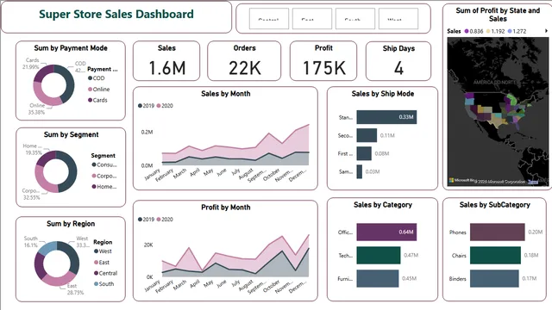Click the Super Store Sales Dashboard title
The height and width of the screenshot is (310, 552).
tap(116, 14)
